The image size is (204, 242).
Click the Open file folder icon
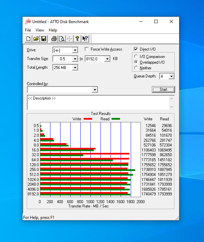click(x=36, y=39)
